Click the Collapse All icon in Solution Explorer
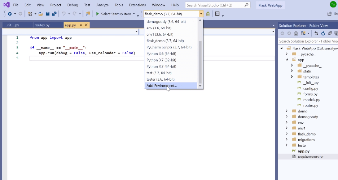338x180 pixels. (330, 33)
